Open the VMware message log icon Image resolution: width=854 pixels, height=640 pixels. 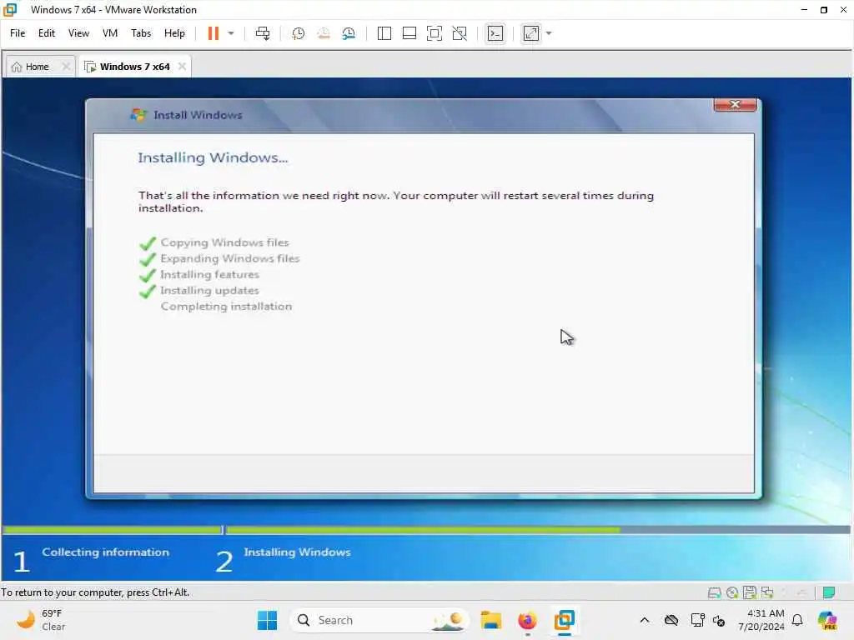click(x=829, y=592)
